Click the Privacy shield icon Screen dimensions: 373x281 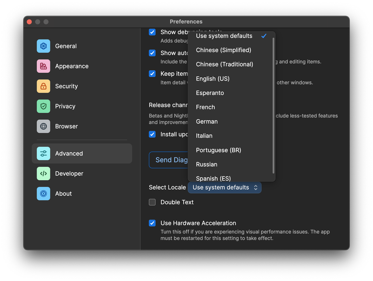coord(43,106)
